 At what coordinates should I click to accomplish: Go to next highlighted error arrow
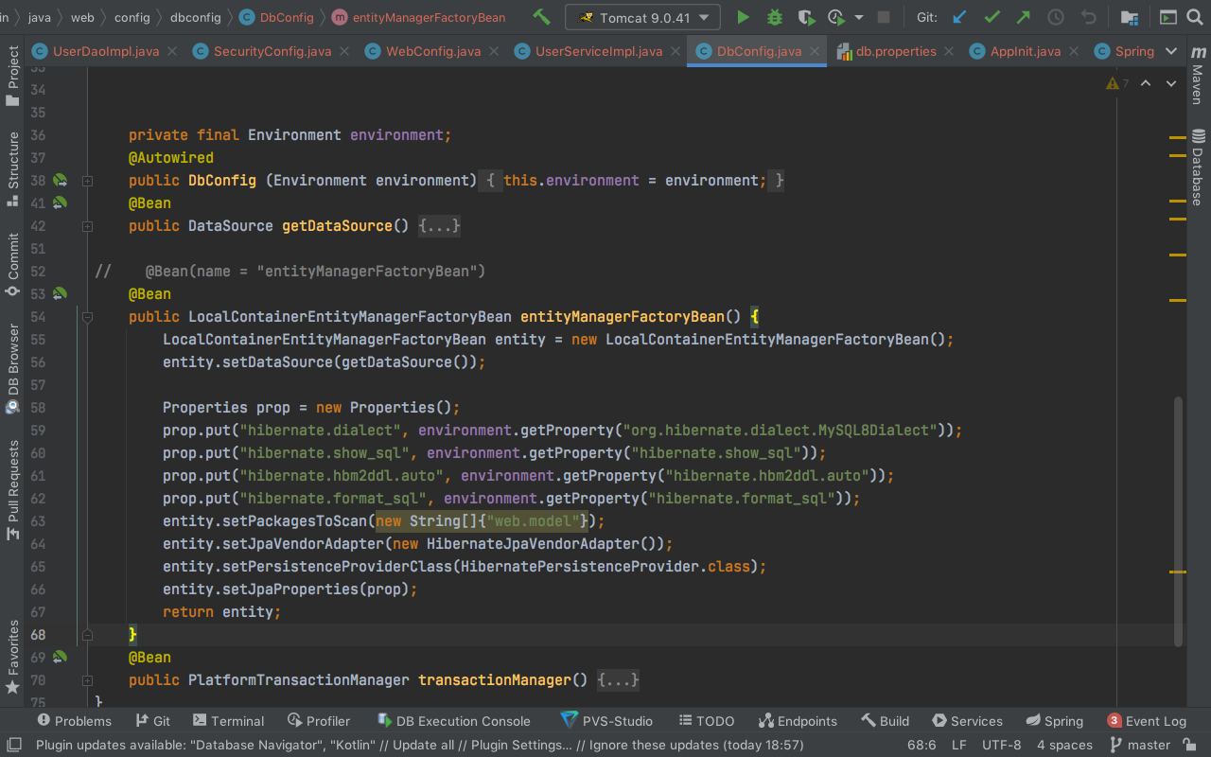[1171, 83]
